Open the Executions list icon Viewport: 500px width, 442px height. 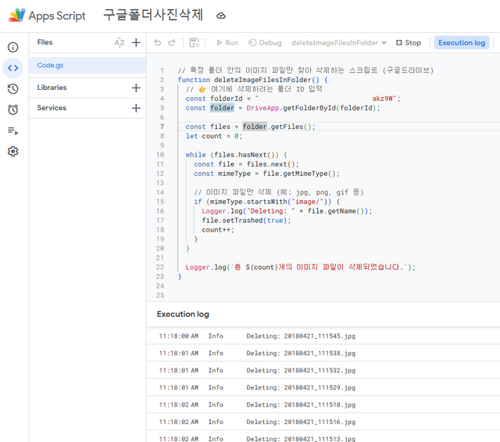point(12,131)
